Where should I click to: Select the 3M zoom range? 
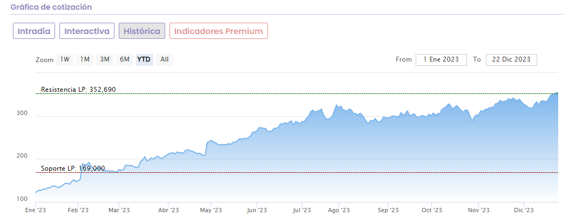(x=105, y=59)
